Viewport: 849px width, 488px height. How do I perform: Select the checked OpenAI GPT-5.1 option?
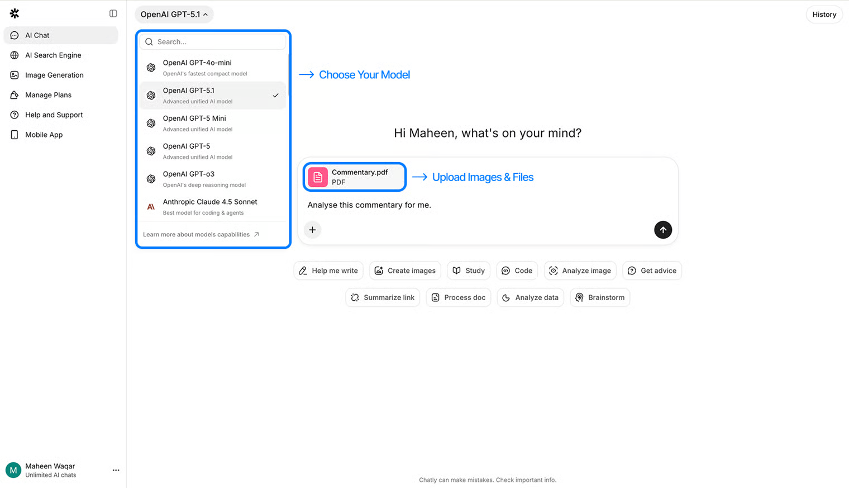click(212, 96)
